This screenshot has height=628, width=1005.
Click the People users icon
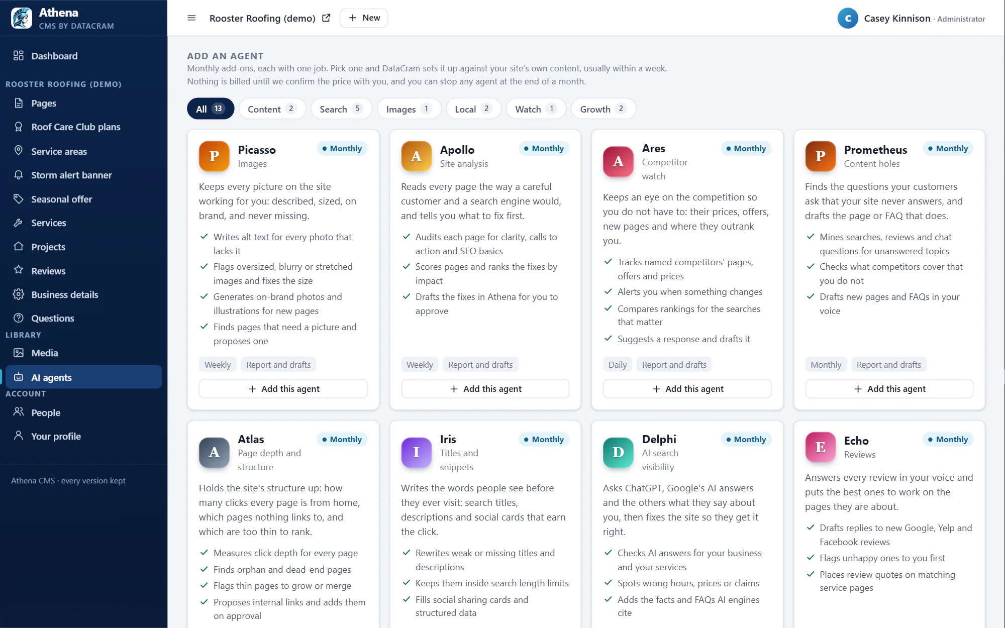point(19,412)
